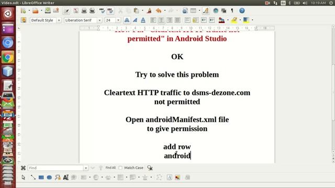Open the Navigator compass icon
Screen dimensions: 335x188
coord(216,10)
